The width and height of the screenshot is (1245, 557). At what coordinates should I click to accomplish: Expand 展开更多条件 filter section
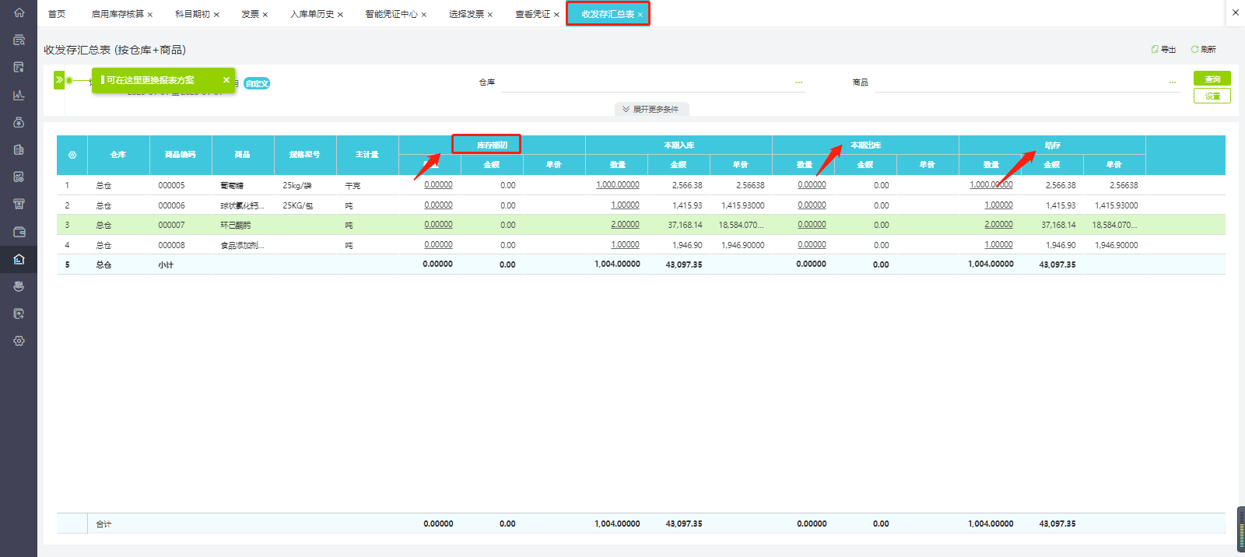pyautogui.click(x=652, y=110)
